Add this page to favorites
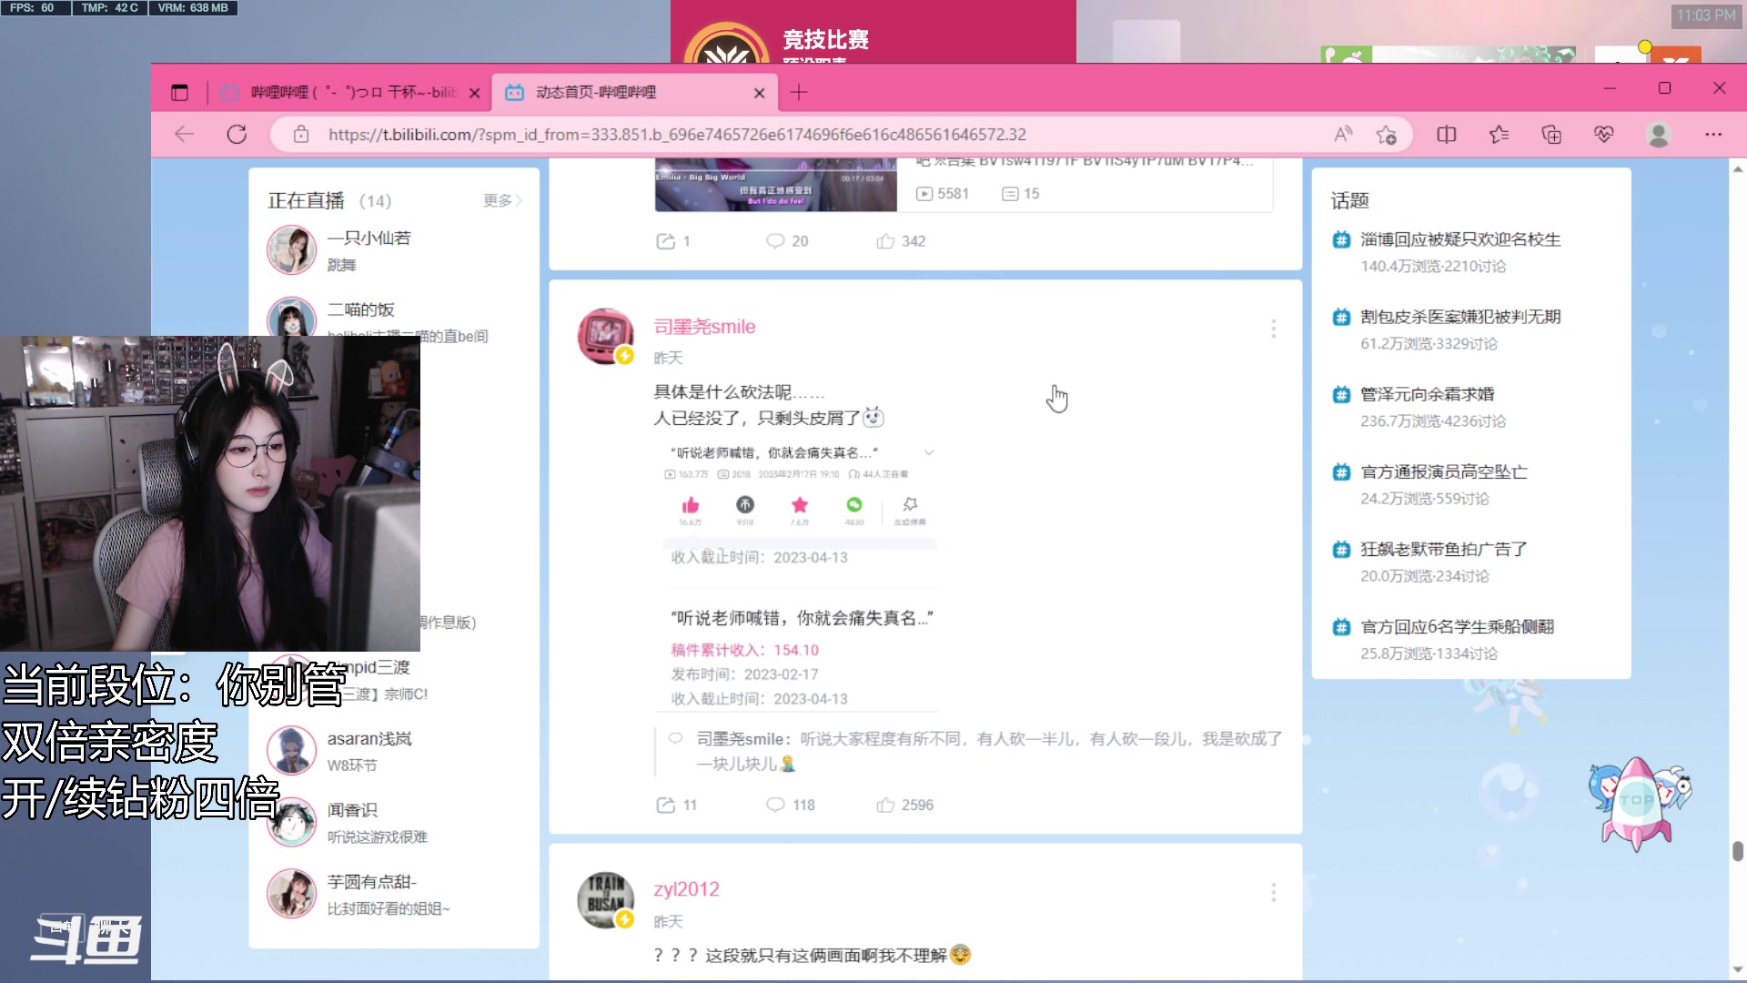 1387,135
